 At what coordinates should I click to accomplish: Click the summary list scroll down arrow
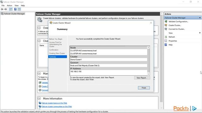[148, 74]
